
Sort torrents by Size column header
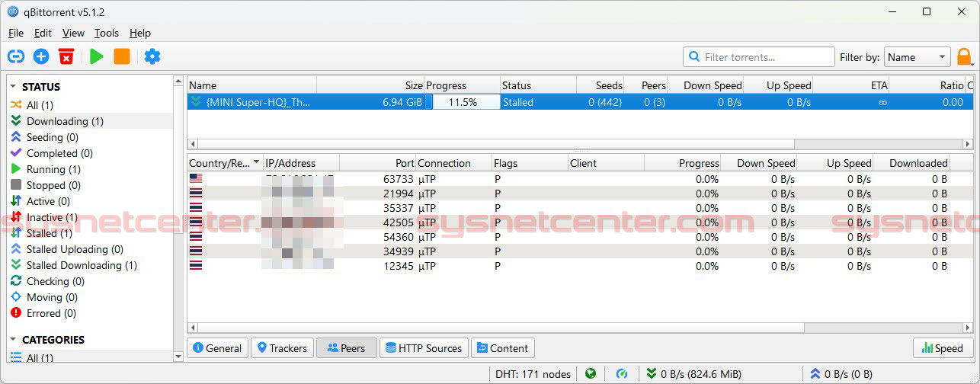tap(370, 85)
